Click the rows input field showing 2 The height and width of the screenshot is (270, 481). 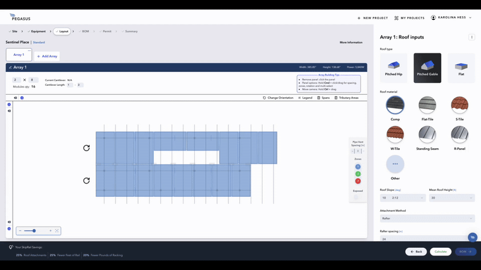[x=16, y=80]
